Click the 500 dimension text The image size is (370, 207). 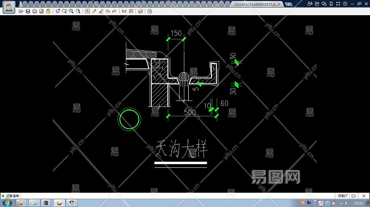[190, 112]
